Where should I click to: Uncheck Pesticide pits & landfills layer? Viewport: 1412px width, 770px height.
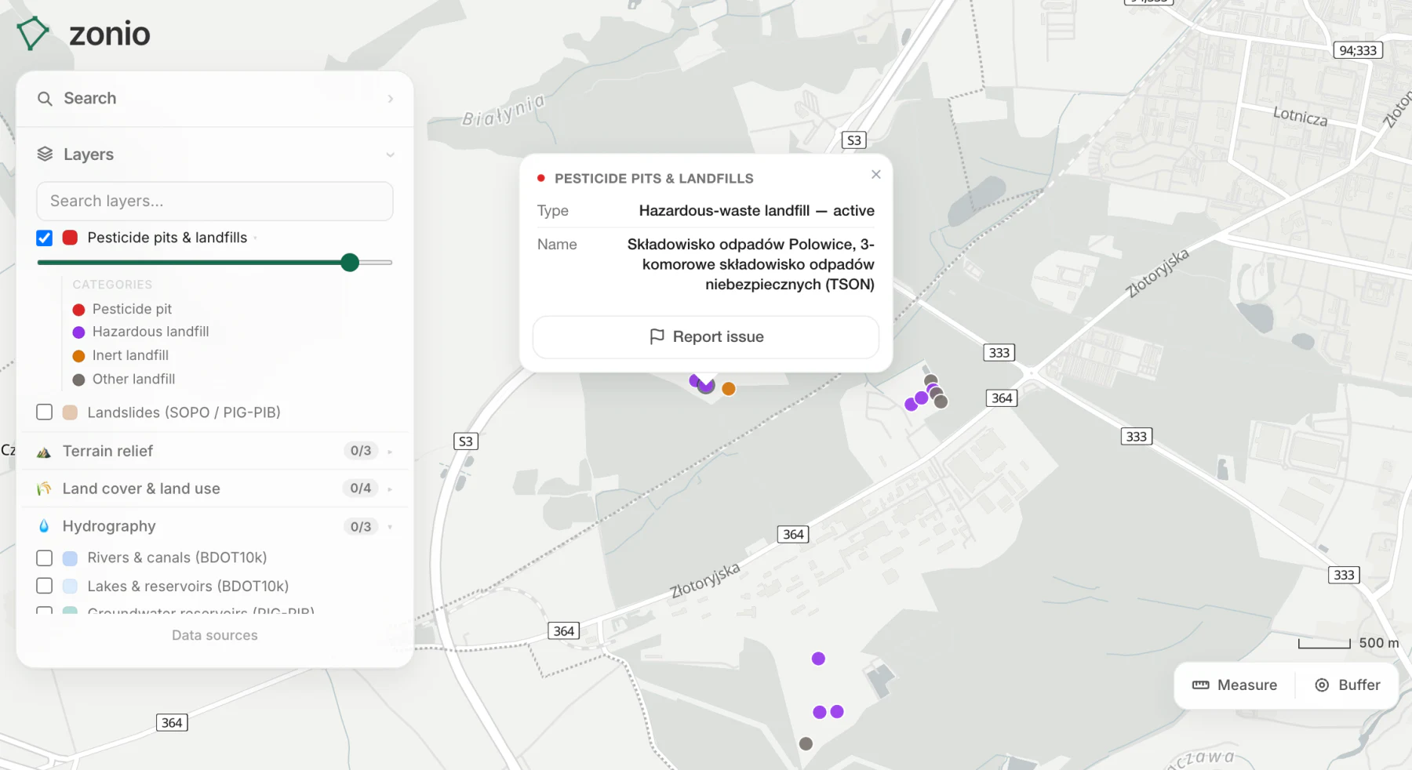45,238
